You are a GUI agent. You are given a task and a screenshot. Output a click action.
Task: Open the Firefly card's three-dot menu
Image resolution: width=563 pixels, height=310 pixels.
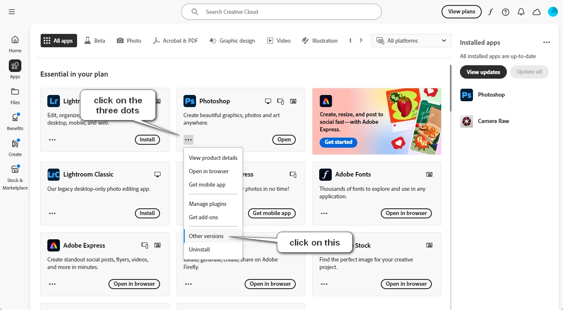tap(189, 284)
